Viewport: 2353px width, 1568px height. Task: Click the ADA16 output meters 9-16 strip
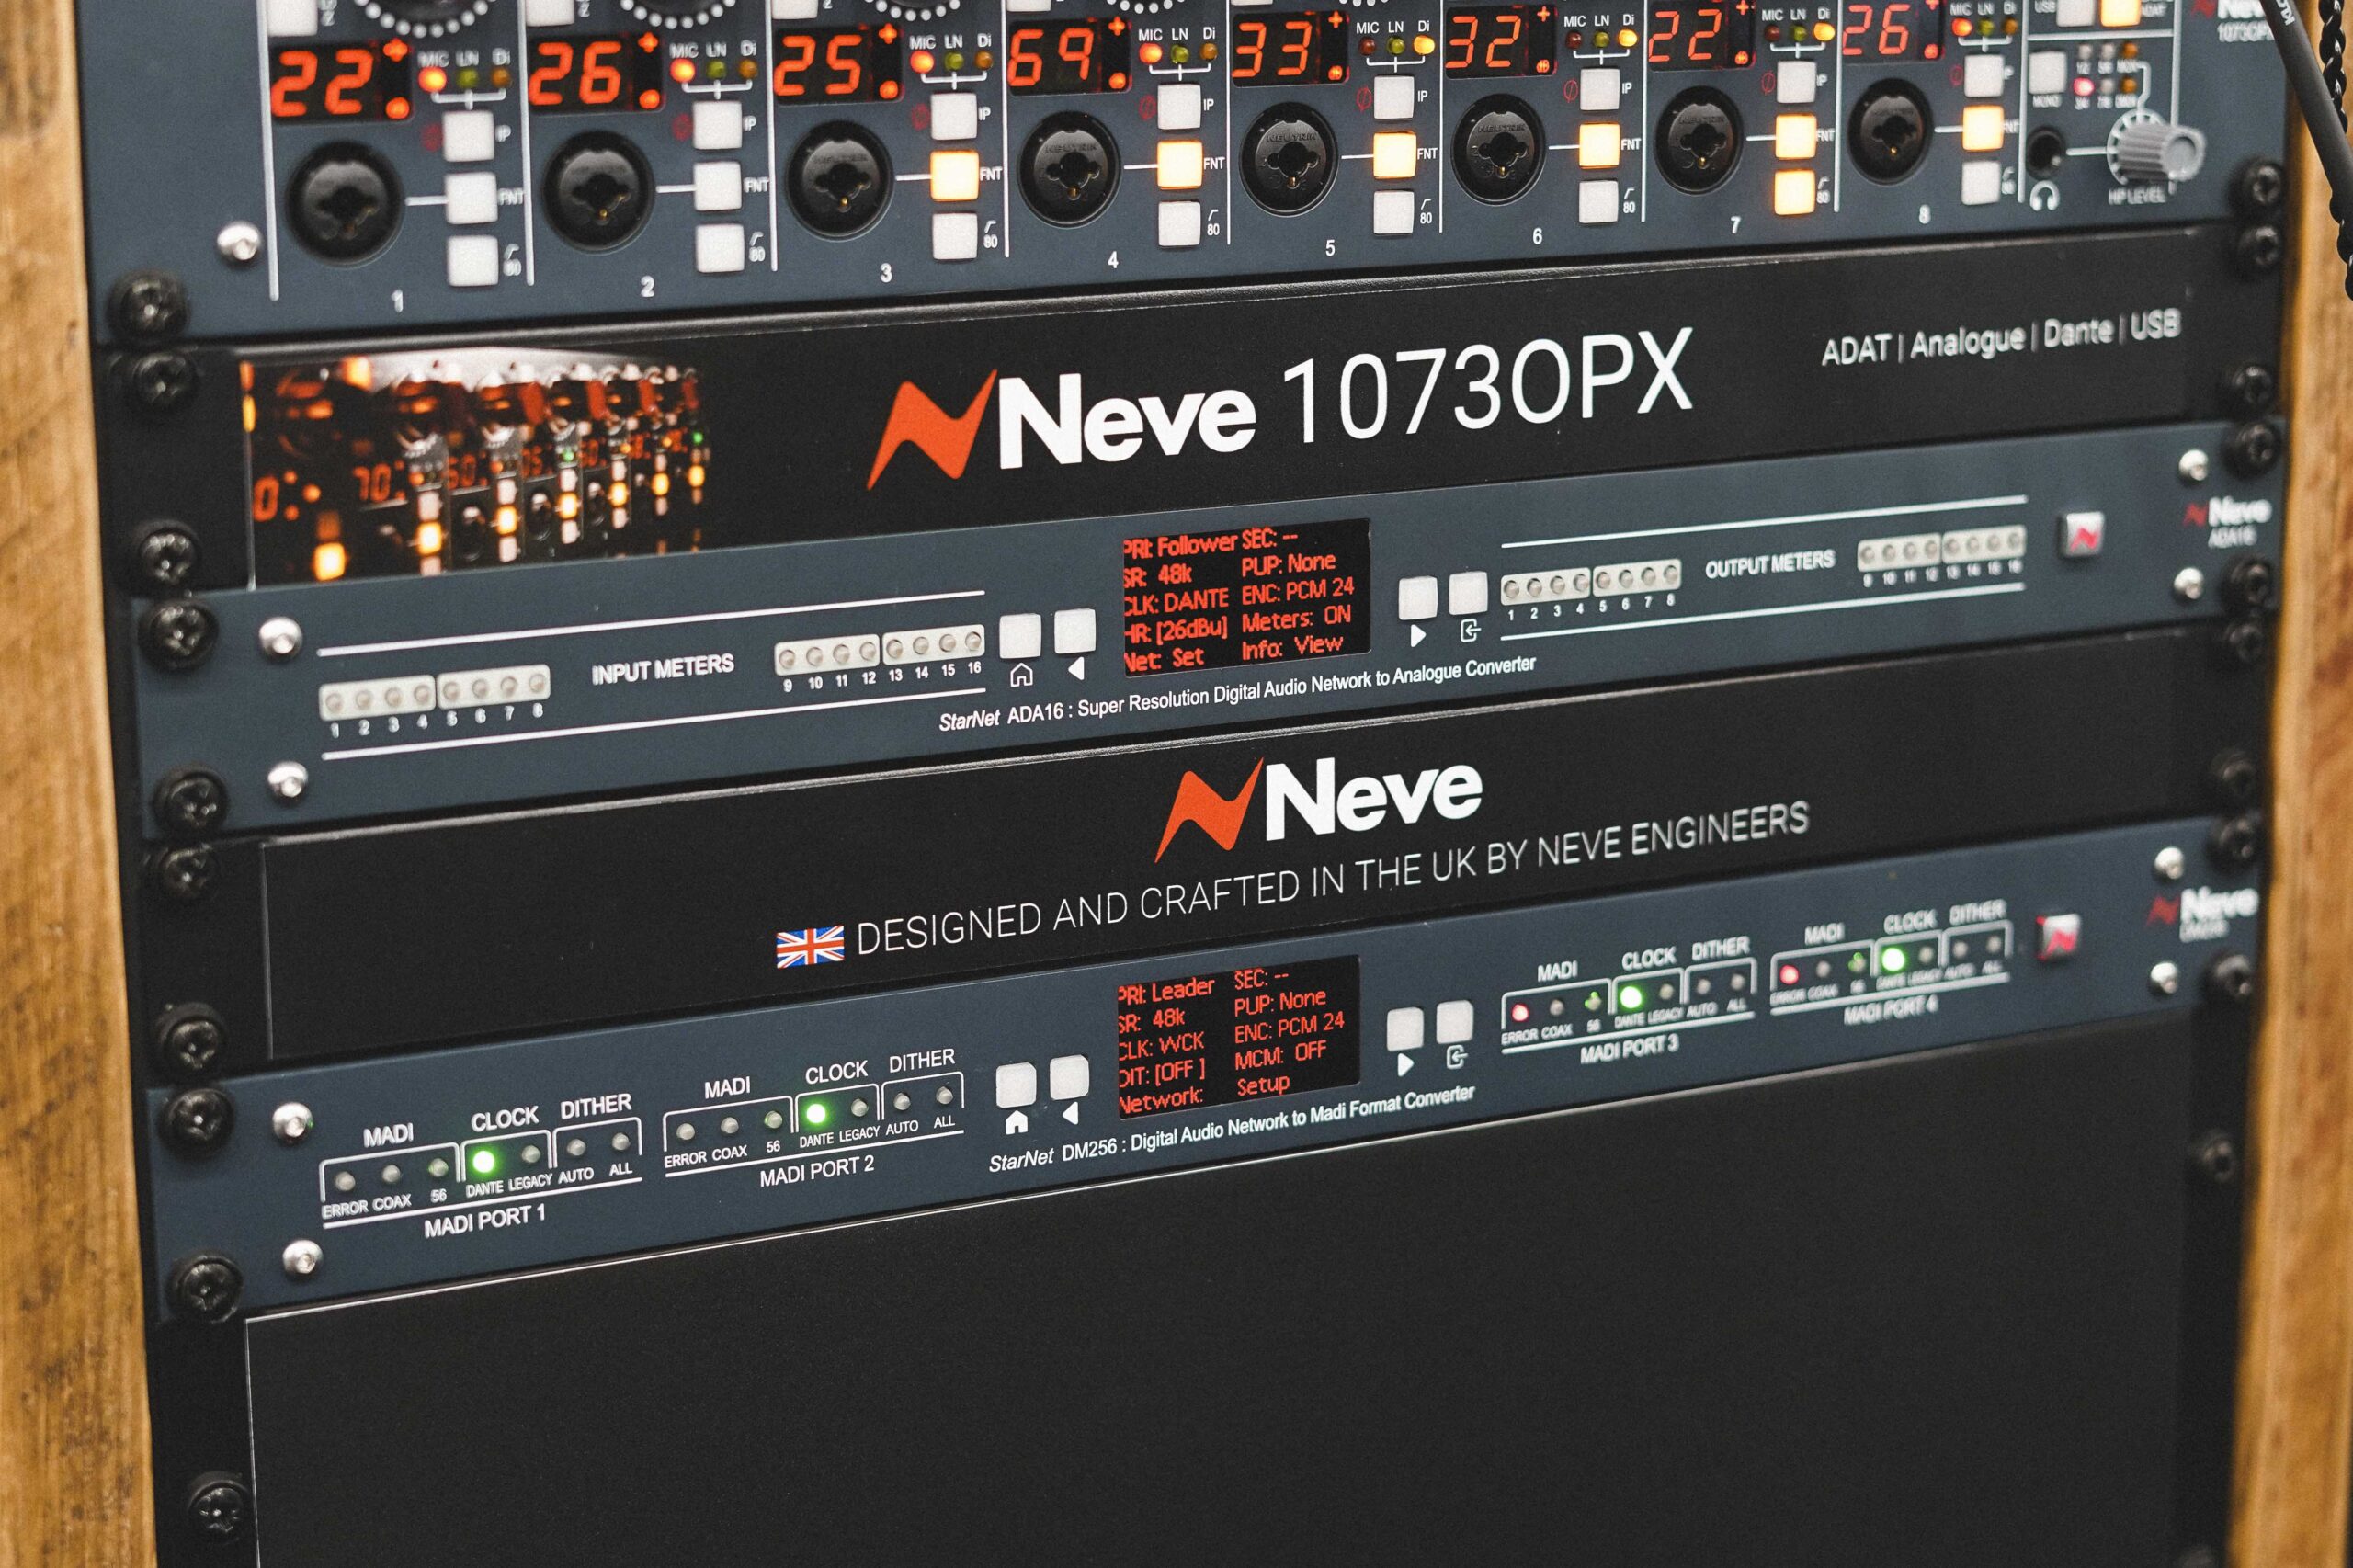tap(1940, 550)
